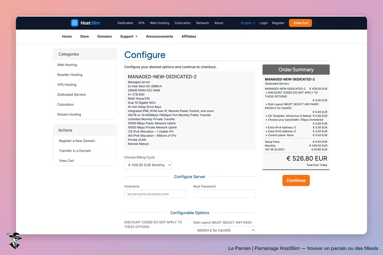Open the Domains navigation item
Image resolution: width=383 pixels, height=255 pixels.
coord(104,36)
